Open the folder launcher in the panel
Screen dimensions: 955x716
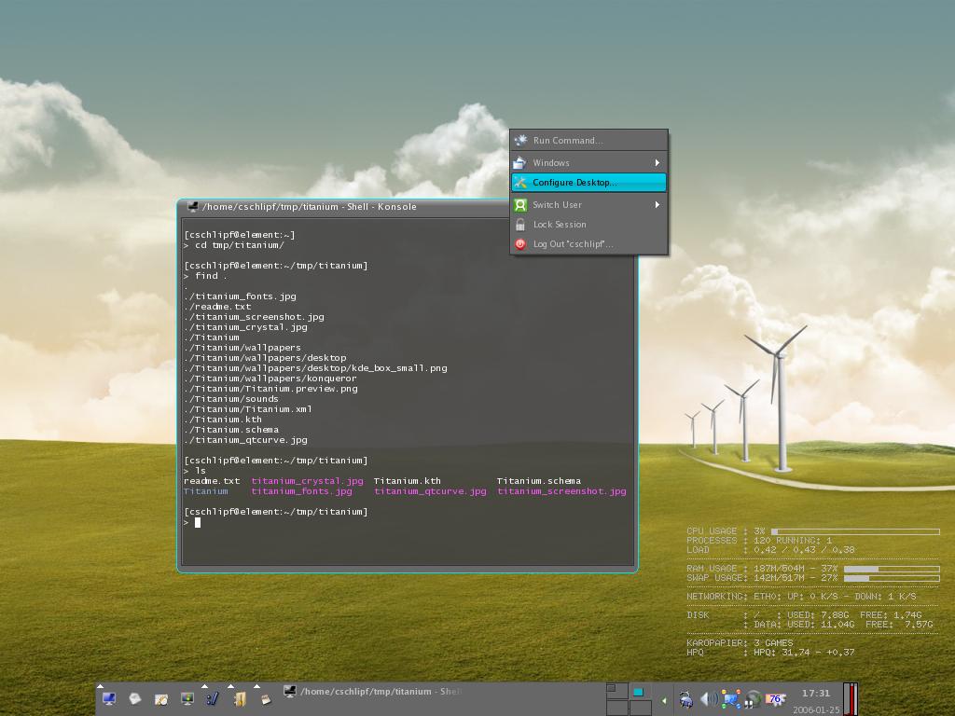pyautogui.click(x=240, y=698)
